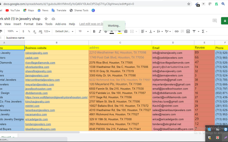
Task: Open the YouTube bookmark
Action: point(13,10)
